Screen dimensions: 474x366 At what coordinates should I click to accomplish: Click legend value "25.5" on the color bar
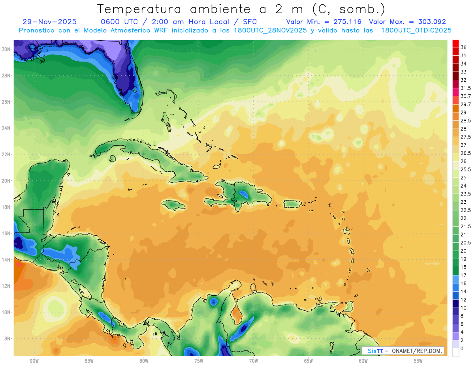[466, 169]
